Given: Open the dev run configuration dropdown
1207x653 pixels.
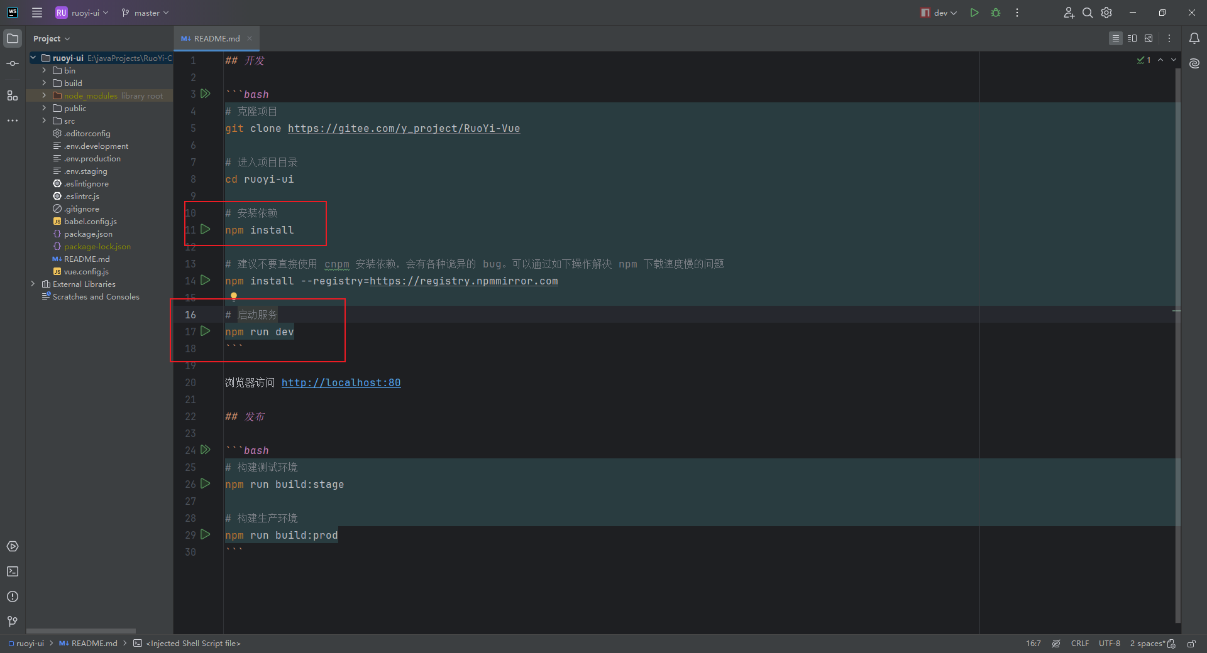Looking at the screenshot, I should click(x=939, y=13).
